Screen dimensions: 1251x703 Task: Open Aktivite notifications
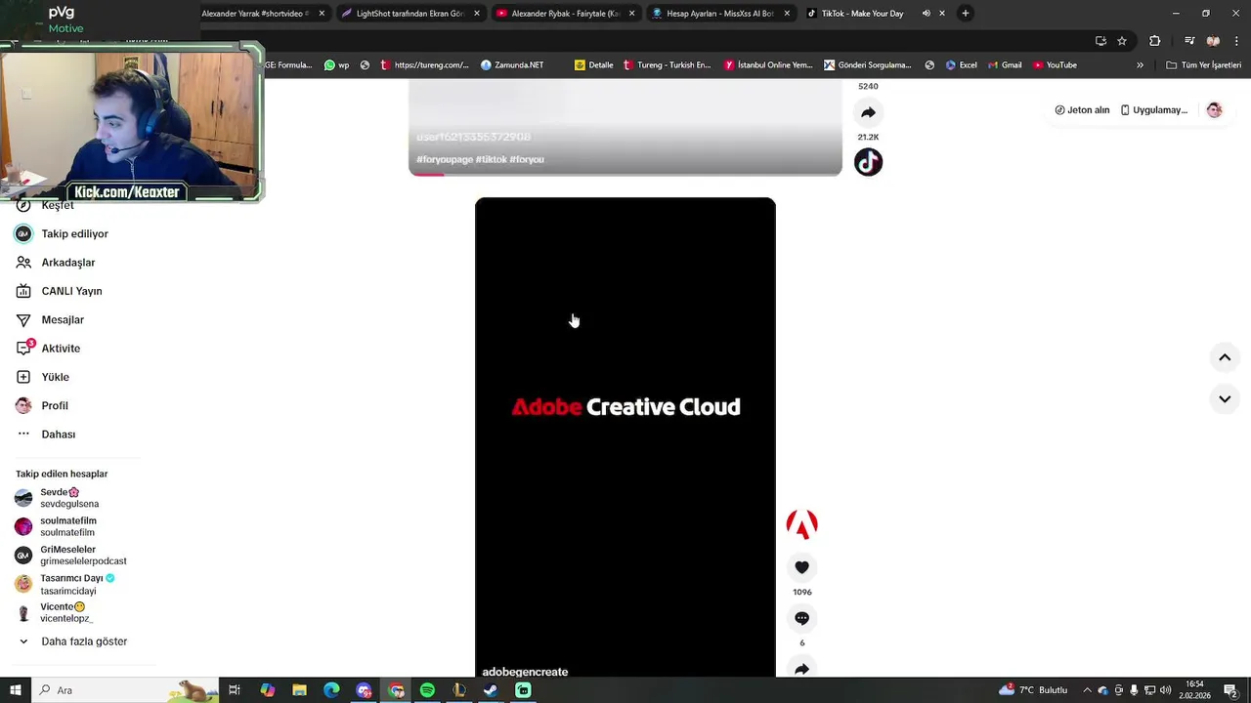(x=48, y=349)
